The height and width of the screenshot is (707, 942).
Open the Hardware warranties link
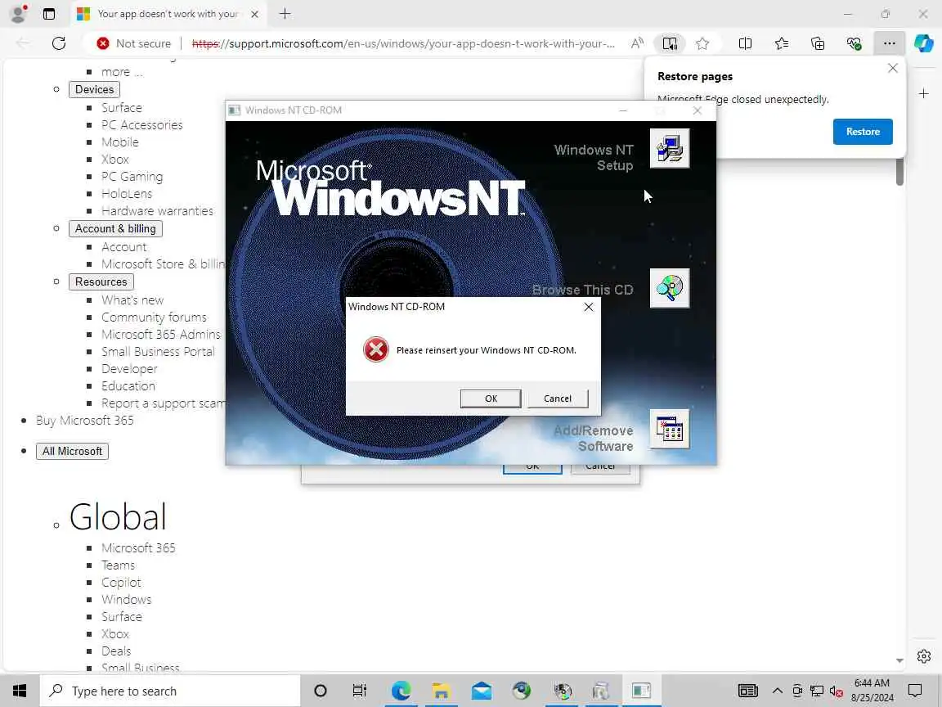(x=157, y=211)
